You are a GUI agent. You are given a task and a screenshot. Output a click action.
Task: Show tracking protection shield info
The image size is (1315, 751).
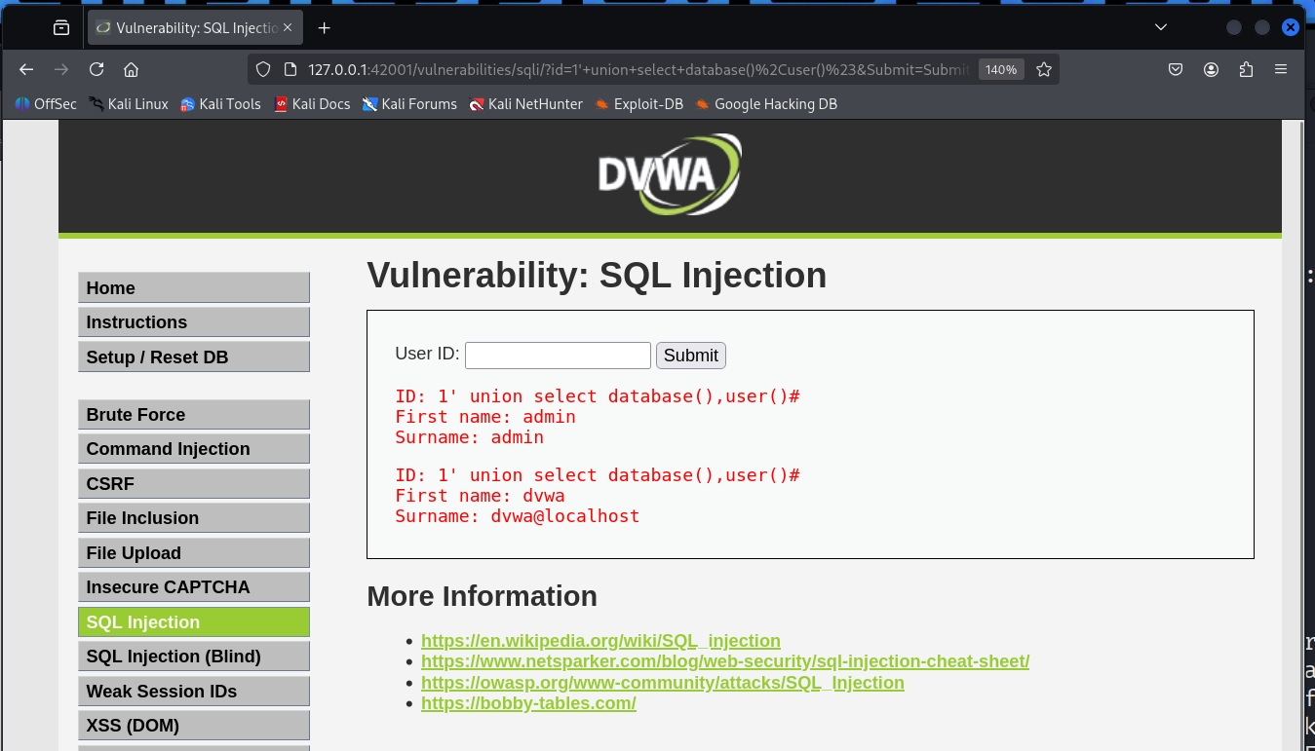pos(262,69)
